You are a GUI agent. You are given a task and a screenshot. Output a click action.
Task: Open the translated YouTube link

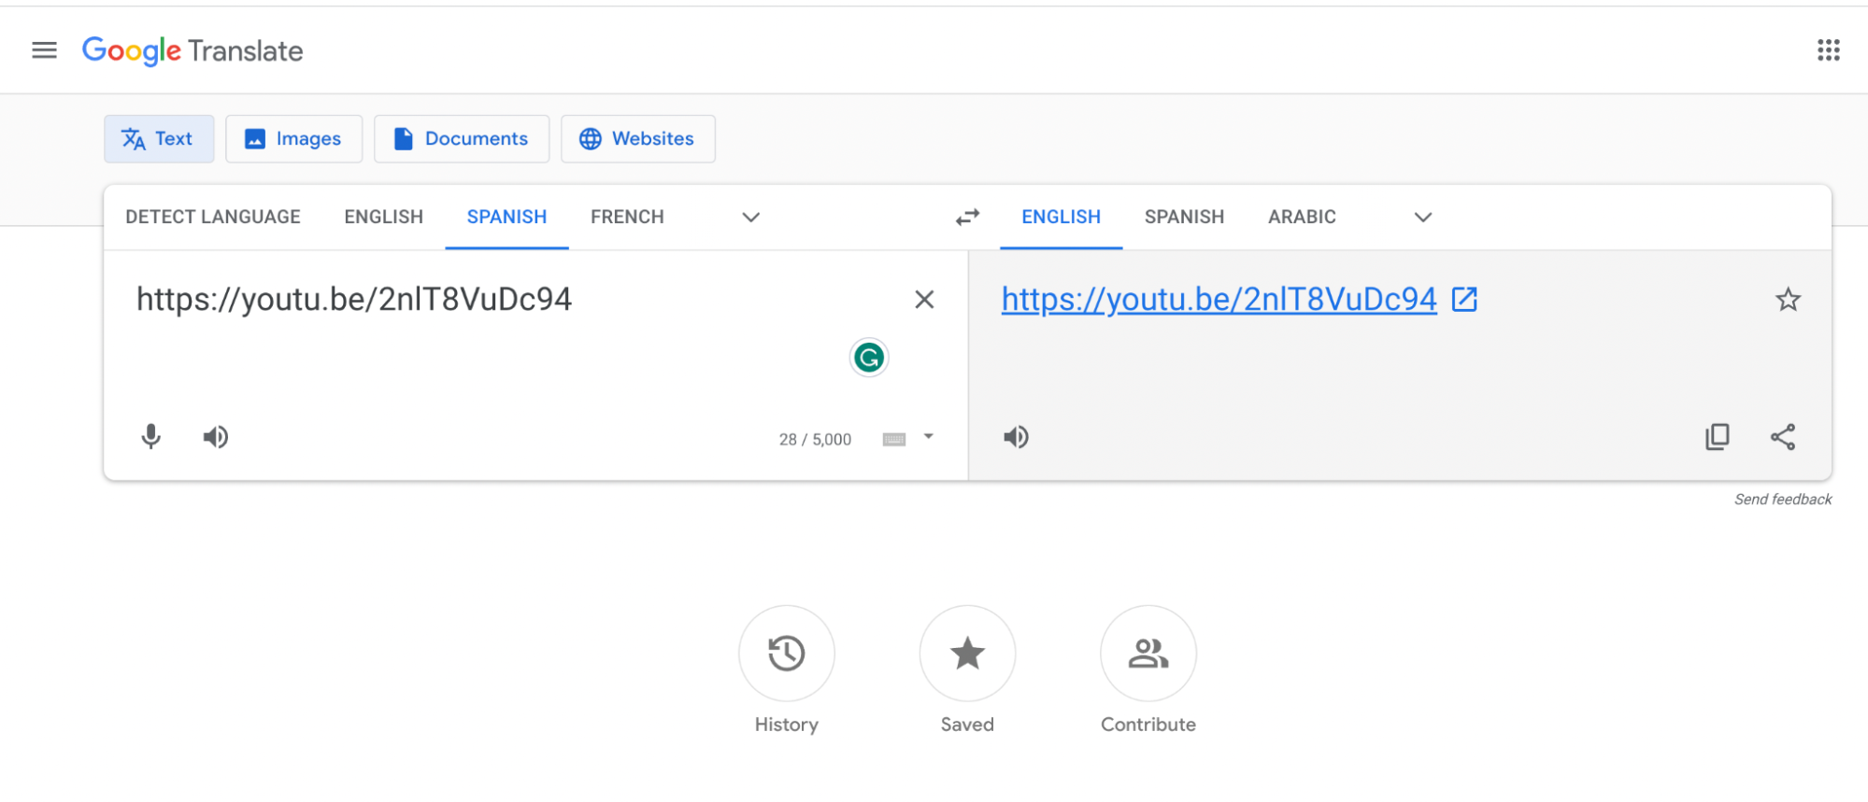(x=1219, y=300)
